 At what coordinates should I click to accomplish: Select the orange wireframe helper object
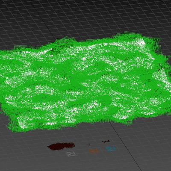(94, 151)
